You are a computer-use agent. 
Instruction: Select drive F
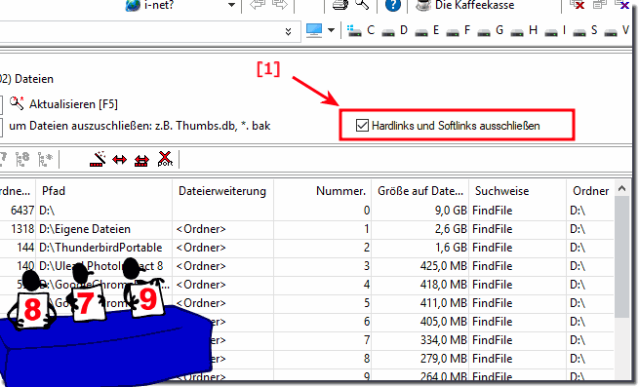[459, 30]
